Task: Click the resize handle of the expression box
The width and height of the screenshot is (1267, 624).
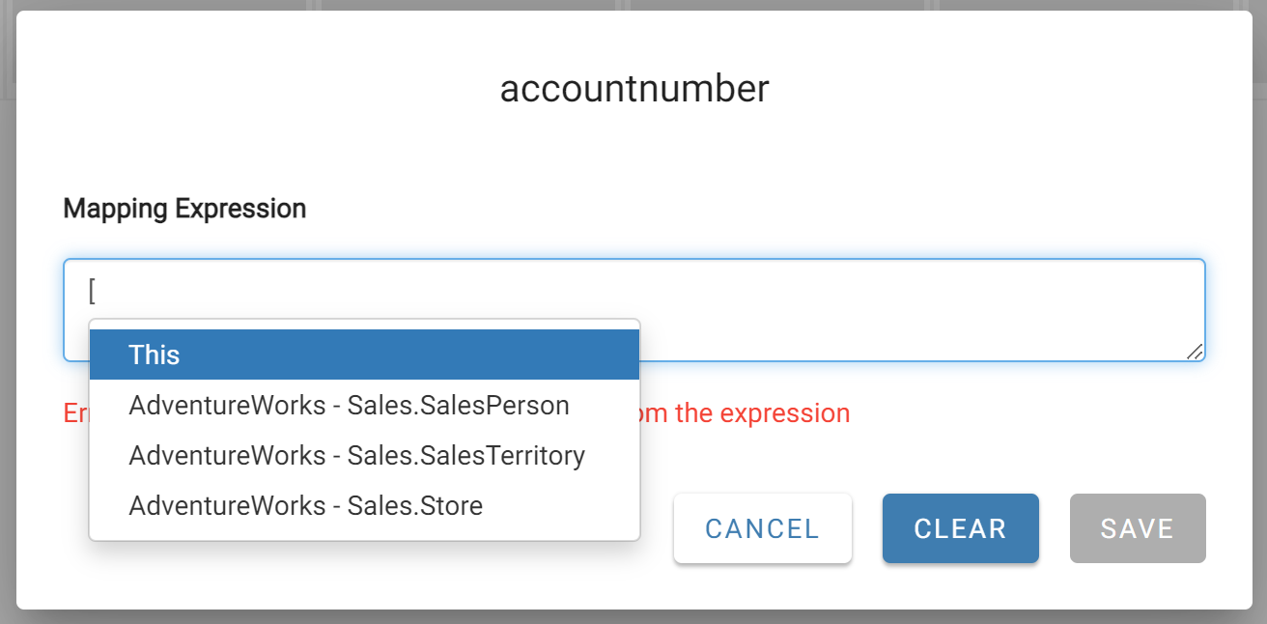Action: pyautogui.click(x=1196, y=352)
